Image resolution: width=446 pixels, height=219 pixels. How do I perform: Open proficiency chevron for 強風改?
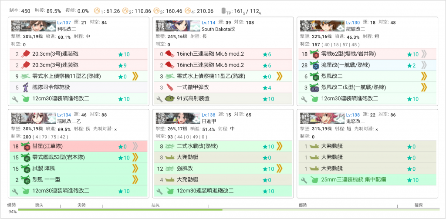pos(279,168)
